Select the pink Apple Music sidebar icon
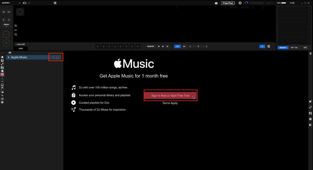This screenshot has width=313, height=170. coord(2,74)
